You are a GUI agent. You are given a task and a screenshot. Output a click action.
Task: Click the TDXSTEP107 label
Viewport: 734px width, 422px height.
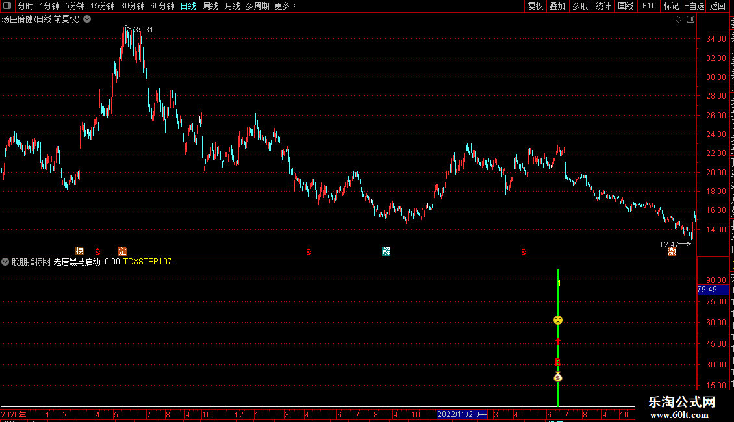click(148, 262)
